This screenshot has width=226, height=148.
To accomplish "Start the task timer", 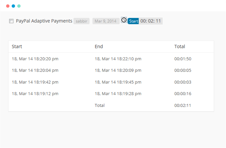I will click(133, 21).
